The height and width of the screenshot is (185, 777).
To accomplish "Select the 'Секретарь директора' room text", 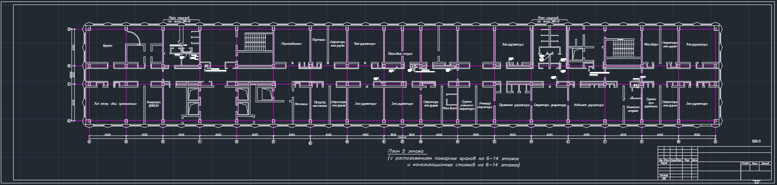I will [549, 105].
